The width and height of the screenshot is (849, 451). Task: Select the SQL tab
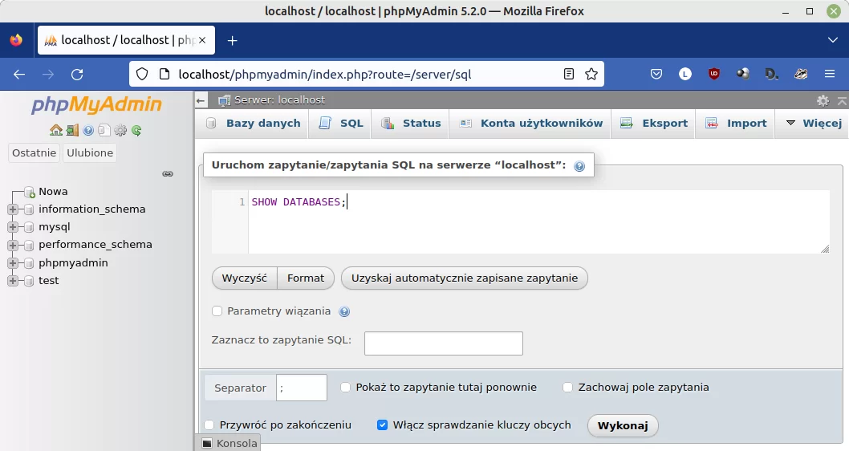point(340,124)
